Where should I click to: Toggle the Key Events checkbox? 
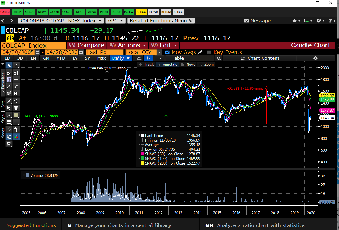click(x=209, y=52)
